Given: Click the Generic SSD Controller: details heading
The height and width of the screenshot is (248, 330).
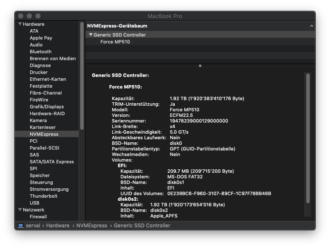Looking at the screenshot, I should [x=120, y=75].
